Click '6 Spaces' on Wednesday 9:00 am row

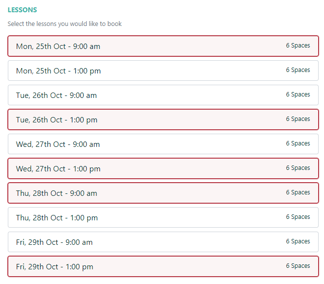tap(298, 143)
